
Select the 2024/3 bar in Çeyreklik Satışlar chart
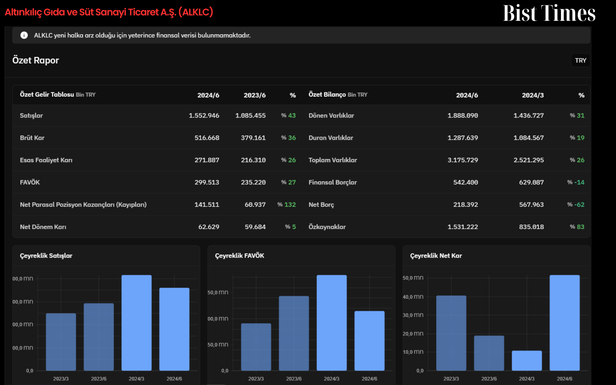[x=136, y=323]
